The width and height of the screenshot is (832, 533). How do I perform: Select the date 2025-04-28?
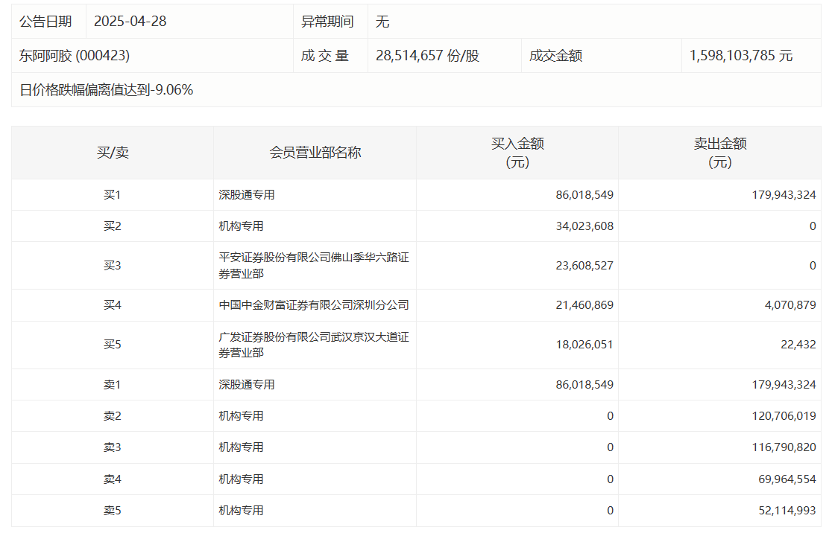[x=130, y=21]
